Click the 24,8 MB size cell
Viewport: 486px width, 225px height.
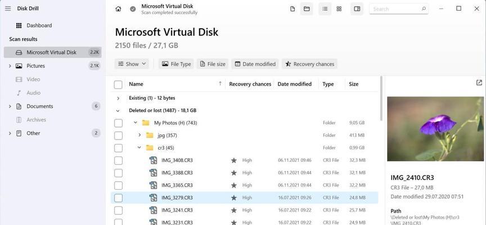click(357, 197)
